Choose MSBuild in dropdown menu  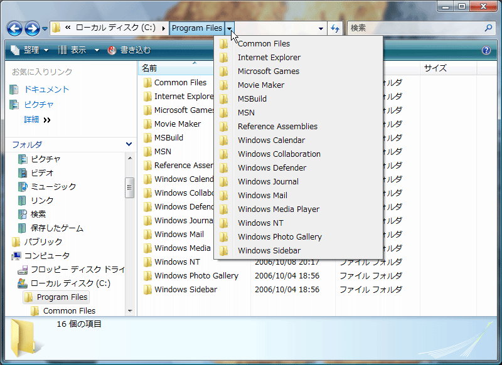point(299,99)
